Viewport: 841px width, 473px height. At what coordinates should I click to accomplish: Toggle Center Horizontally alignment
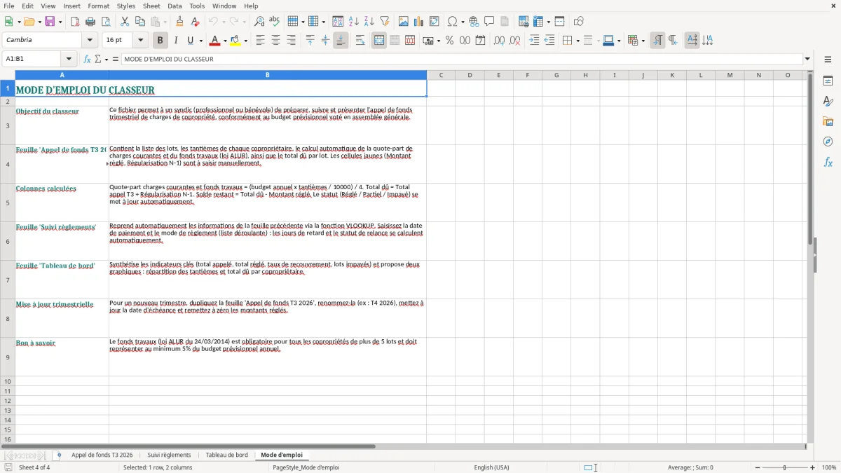[275, 41]
